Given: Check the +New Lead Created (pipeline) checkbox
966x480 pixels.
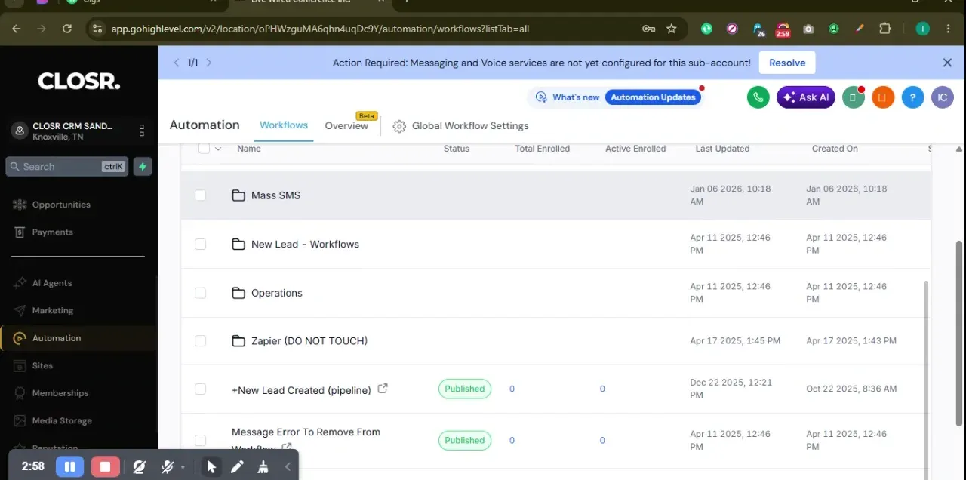Looking at the screenshot, I should tap(200, 389).
